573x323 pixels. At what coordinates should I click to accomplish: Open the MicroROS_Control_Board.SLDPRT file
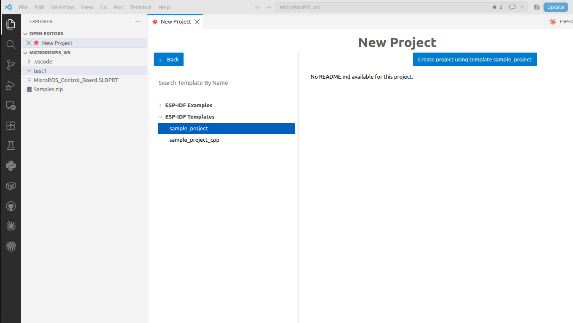coord(84,80)
